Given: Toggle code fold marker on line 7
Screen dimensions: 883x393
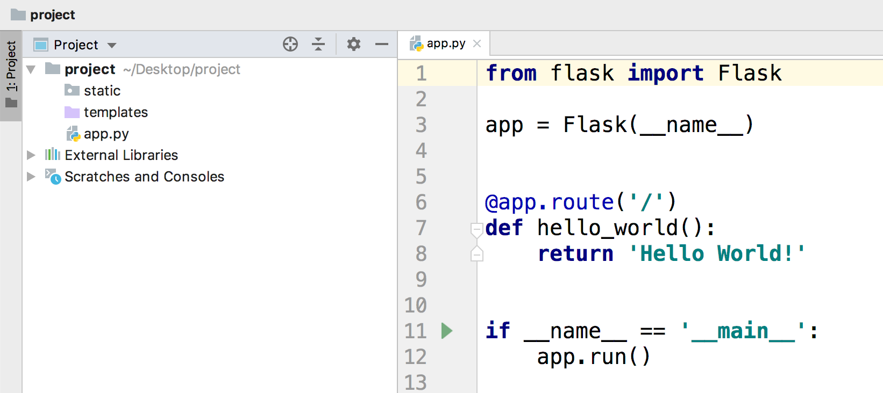Looking at the screenshot, I should point(476,230).
